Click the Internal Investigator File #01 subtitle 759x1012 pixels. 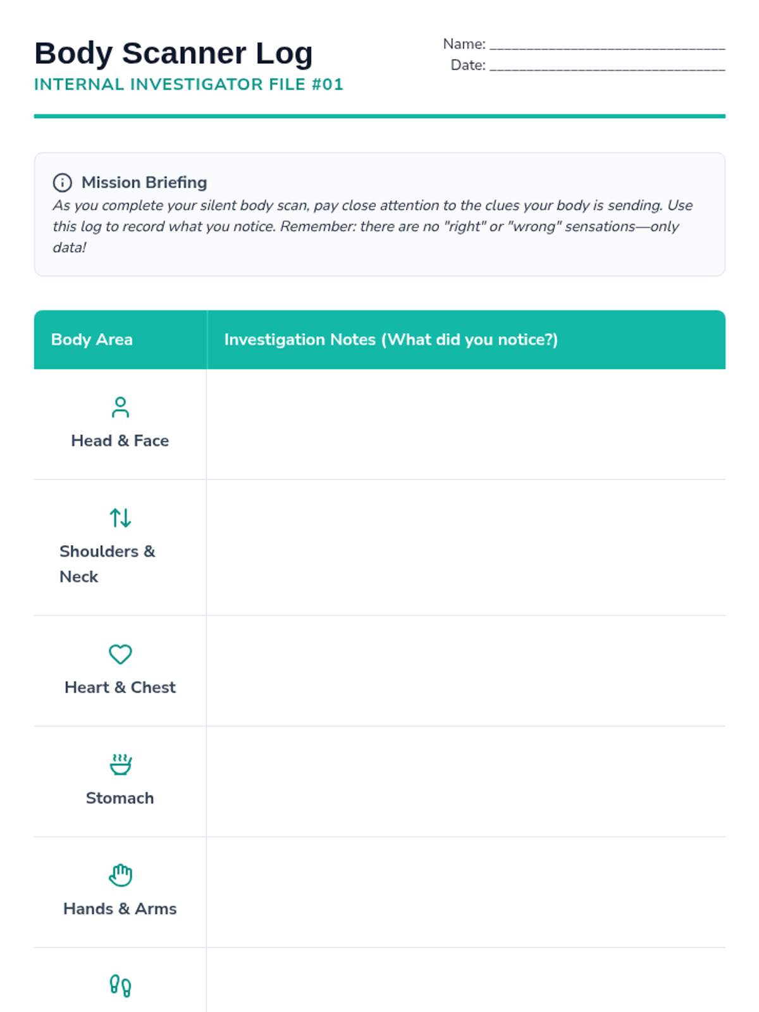[x=188, y=85]
